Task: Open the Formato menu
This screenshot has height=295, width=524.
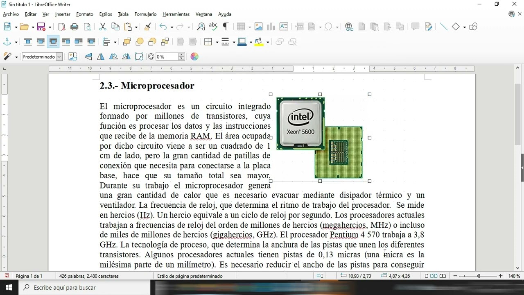Action: pos(85,14)
